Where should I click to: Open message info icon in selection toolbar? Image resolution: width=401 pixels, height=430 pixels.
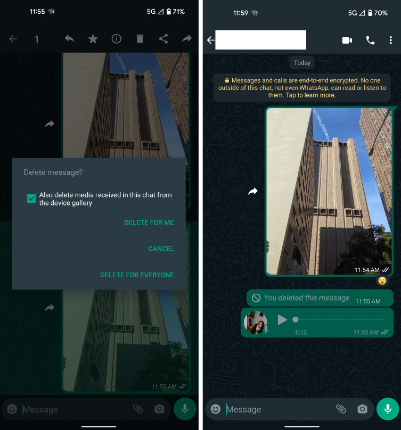tap(117, 39)
